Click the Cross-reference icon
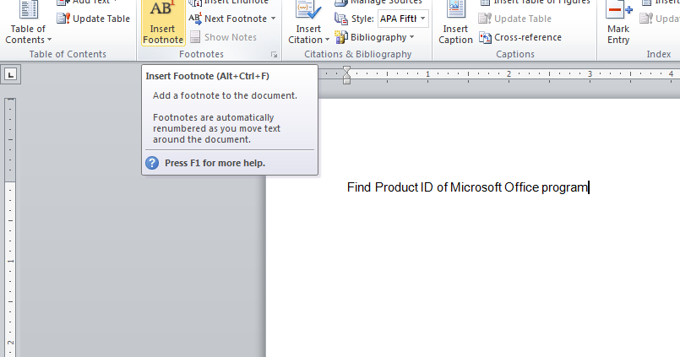The height and width of the screenshot is (357, 680). (485, 37)
